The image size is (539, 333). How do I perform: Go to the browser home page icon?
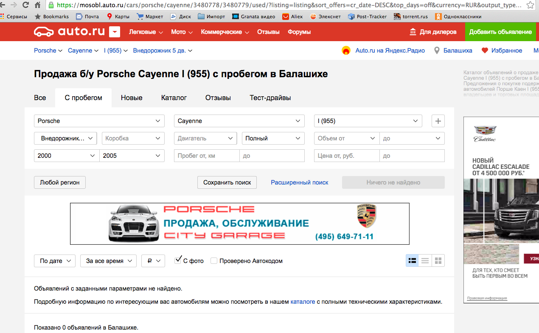[37, 5]
